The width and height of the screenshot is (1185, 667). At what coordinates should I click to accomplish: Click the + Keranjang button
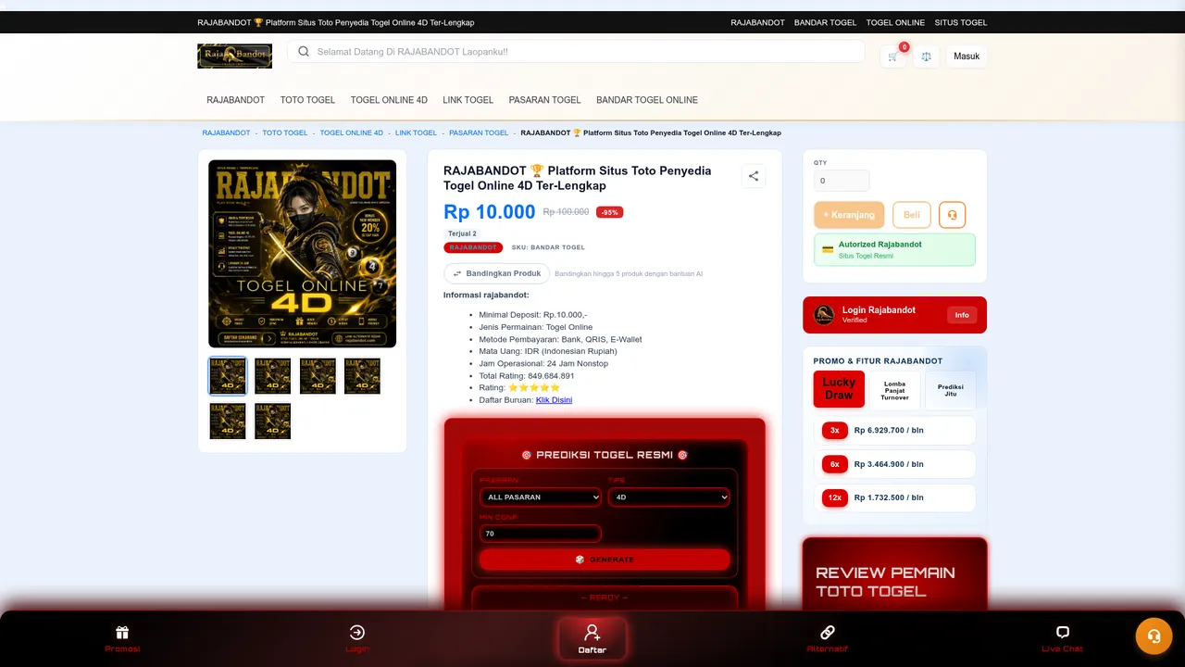point(849,215)
